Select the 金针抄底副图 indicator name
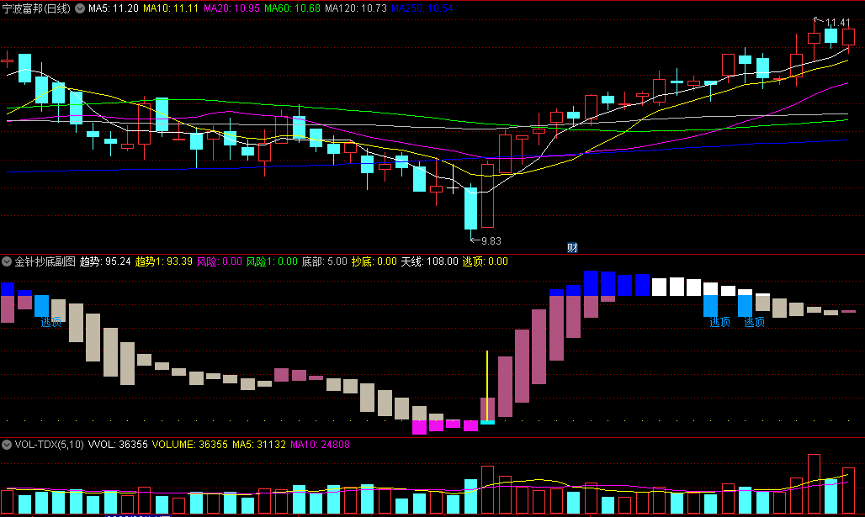 pyautogui.click(x=45, y=261)
